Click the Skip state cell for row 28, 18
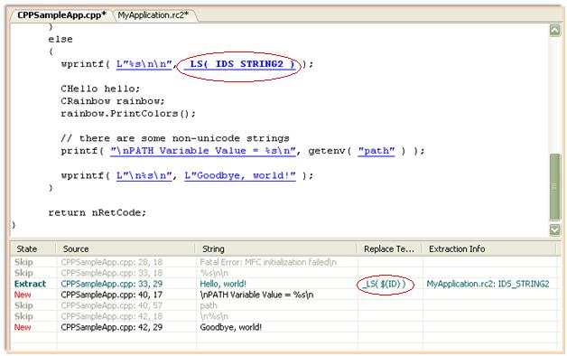The image size is (567, 356). 23,262
